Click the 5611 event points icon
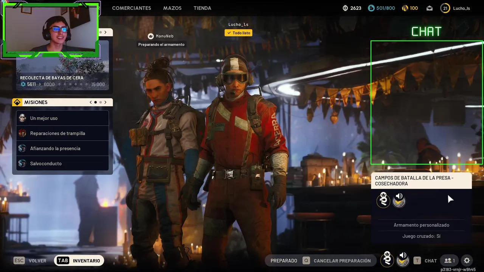The width and height of the screenshot is (484, 272). (x=23, y=84)
